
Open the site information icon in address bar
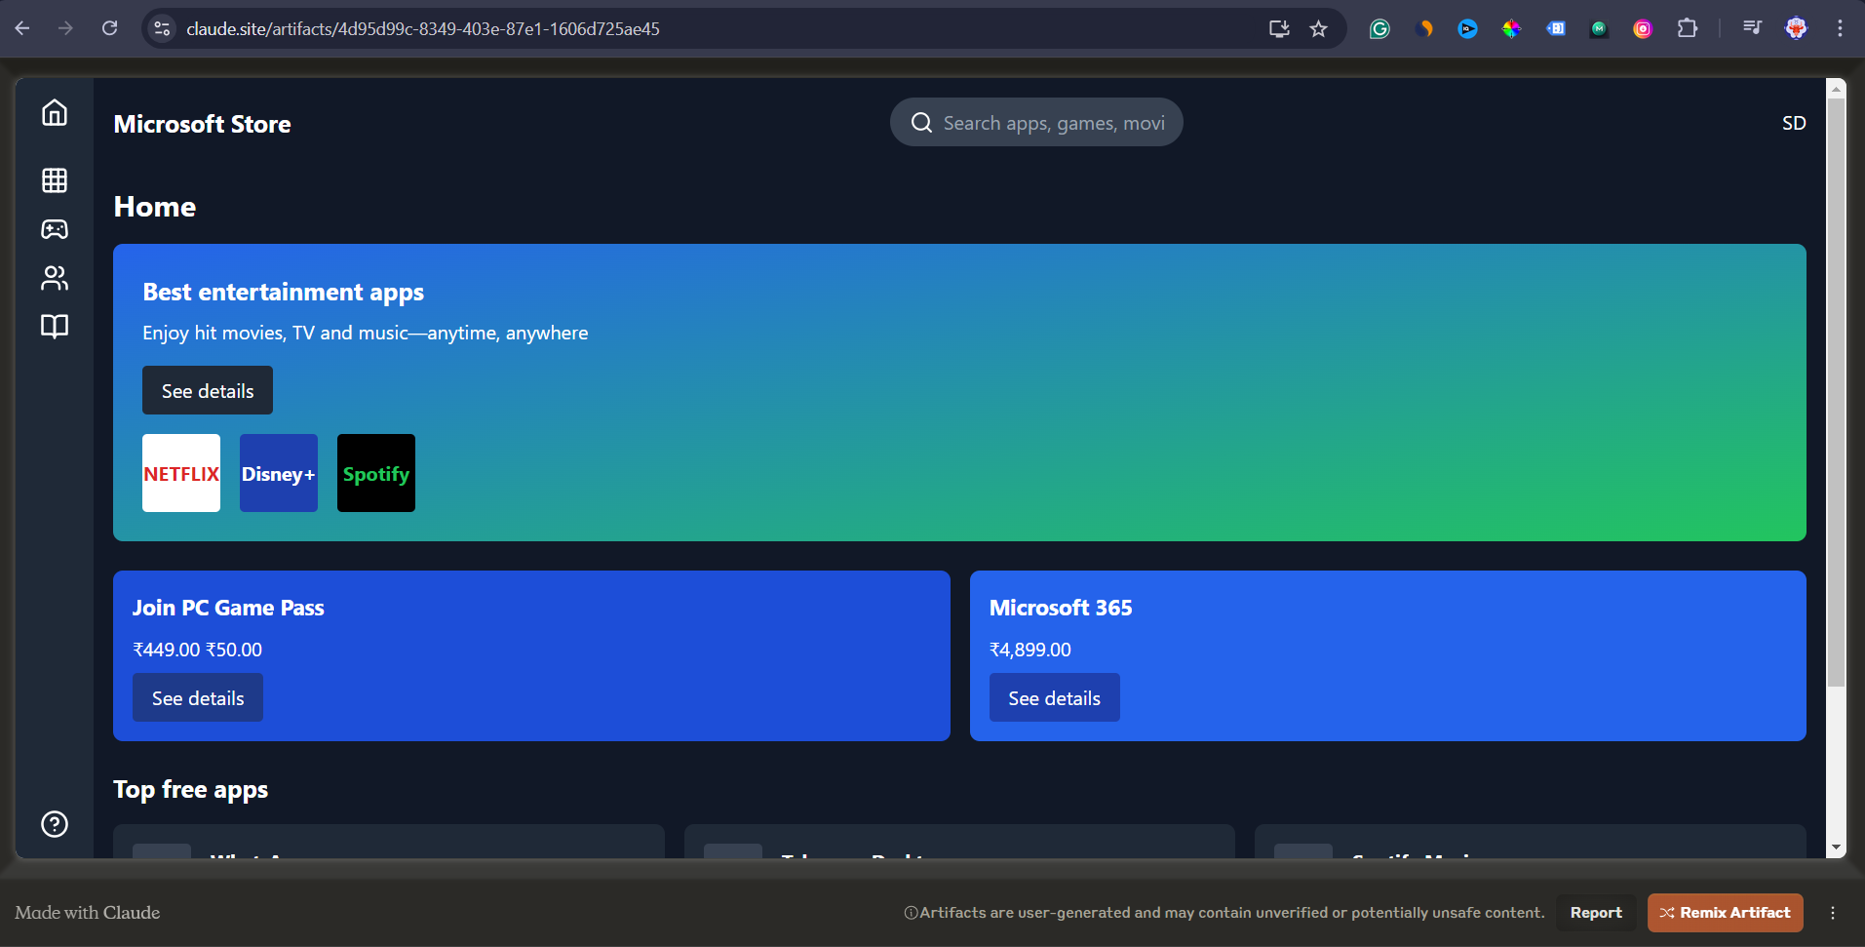(x=163, y=29)
